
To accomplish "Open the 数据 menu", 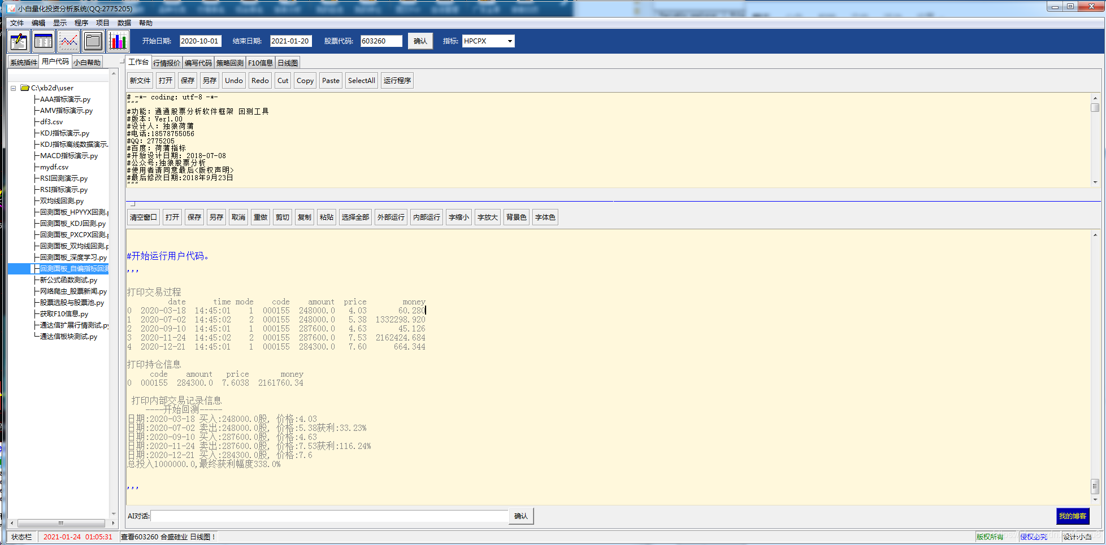I will tap(124, 23).
